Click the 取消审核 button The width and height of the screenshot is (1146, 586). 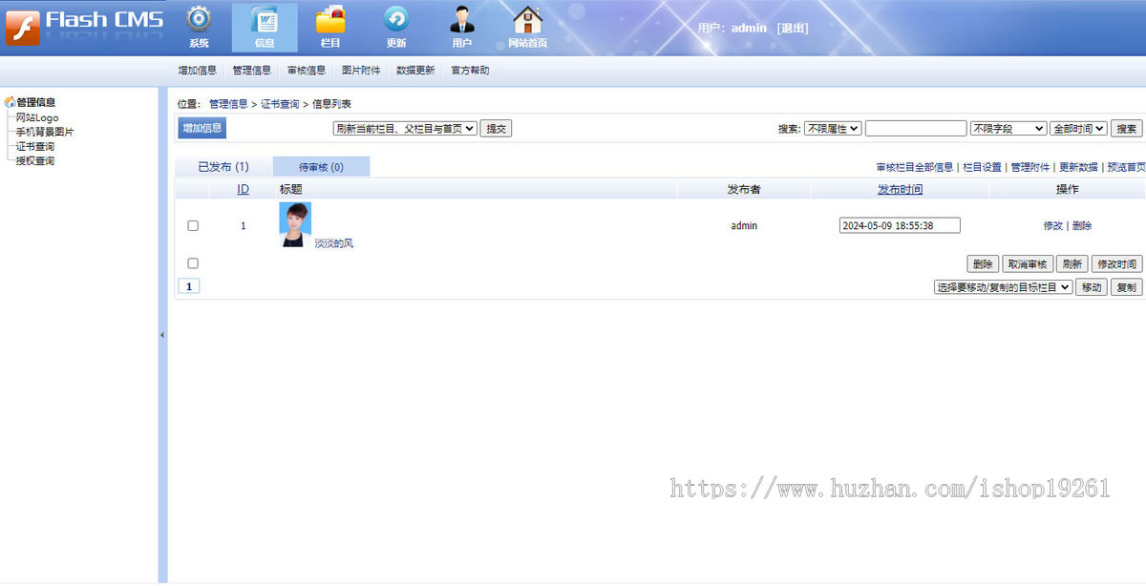click(1027, 264)
